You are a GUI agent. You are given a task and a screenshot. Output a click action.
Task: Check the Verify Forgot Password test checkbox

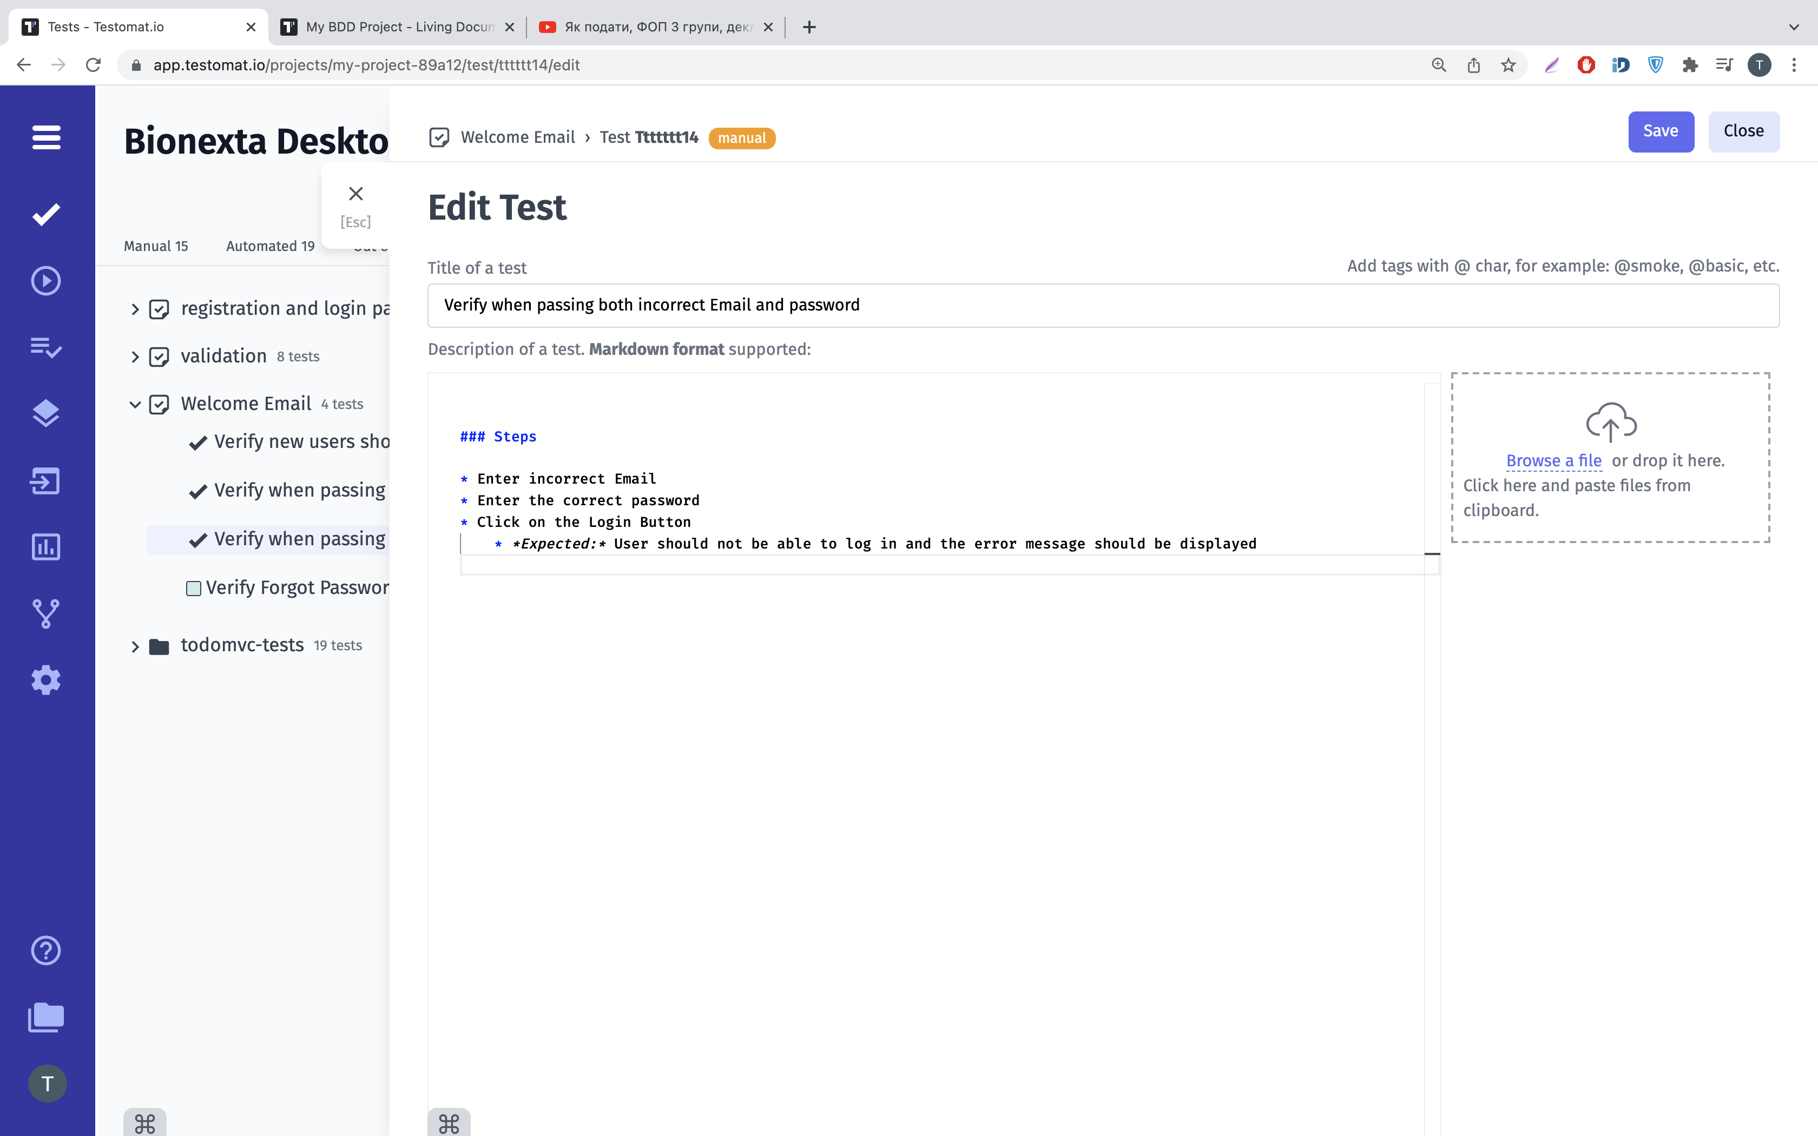[193, 589]
